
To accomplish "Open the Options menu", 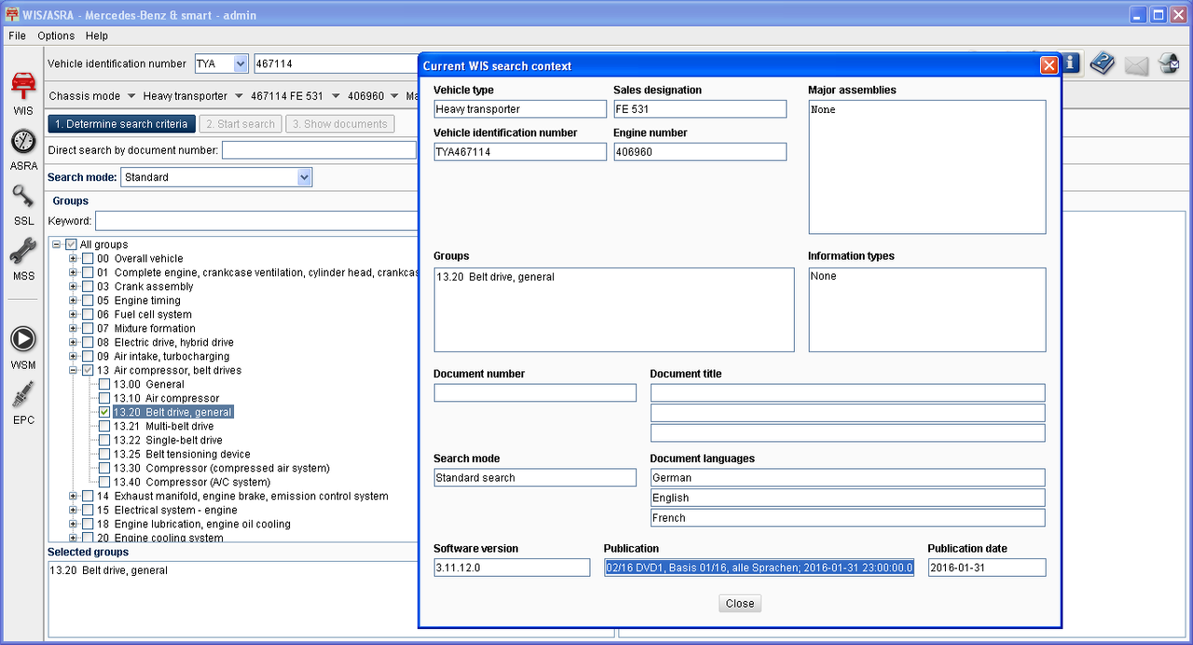I will click(56, 35).
